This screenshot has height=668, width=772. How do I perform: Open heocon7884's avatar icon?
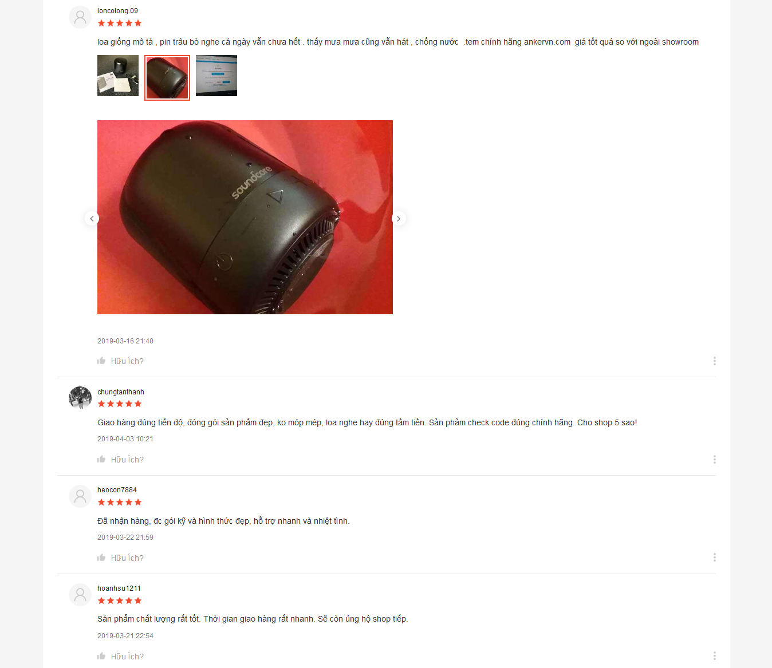click(80, 496)
